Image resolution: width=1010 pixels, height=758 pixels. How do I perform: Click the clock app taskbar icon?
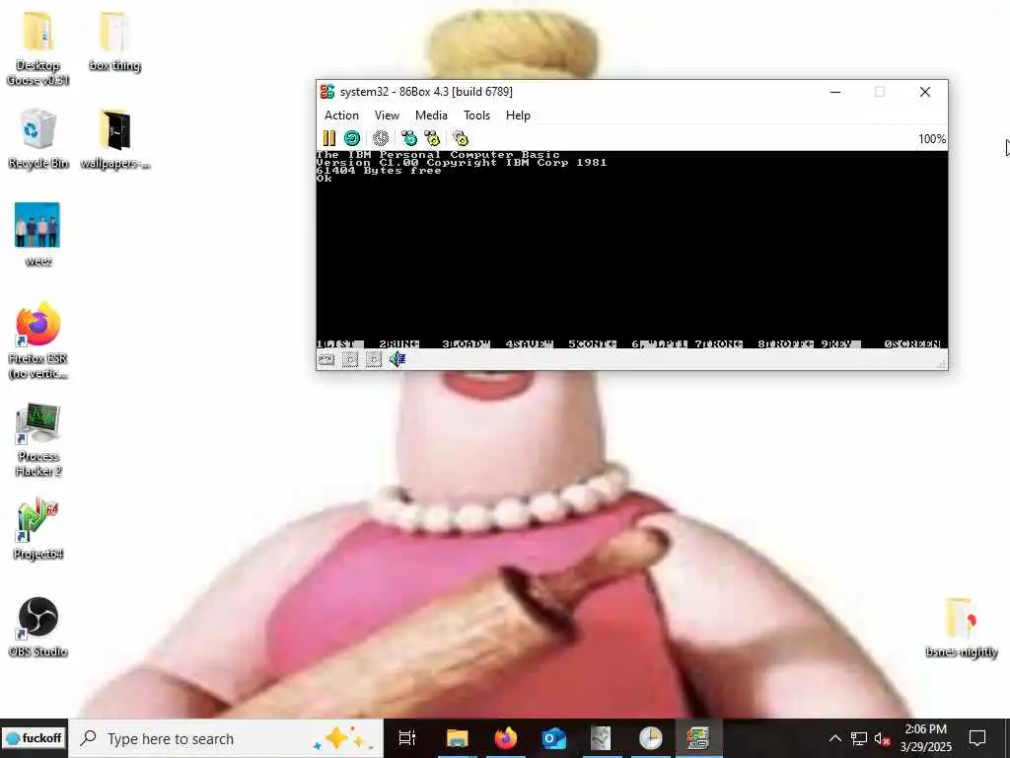[651, 738]
